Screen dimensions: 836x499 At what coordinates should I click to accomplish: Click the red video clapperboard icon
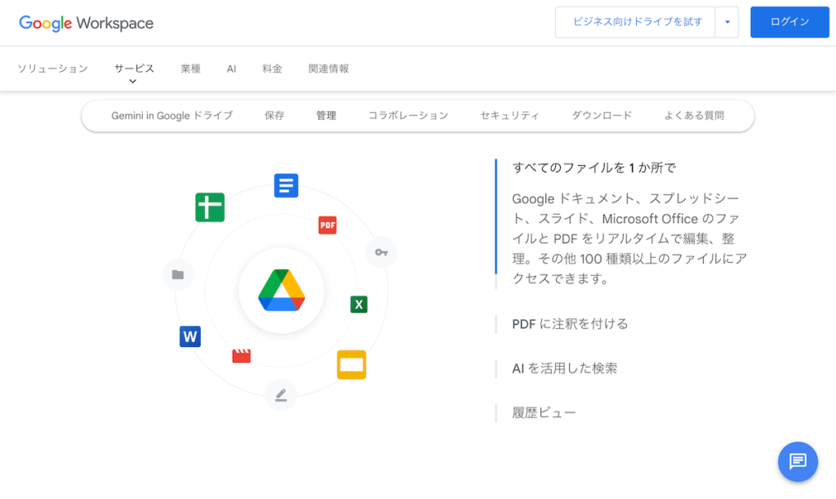pyautogui.click(x=242, y=356)
